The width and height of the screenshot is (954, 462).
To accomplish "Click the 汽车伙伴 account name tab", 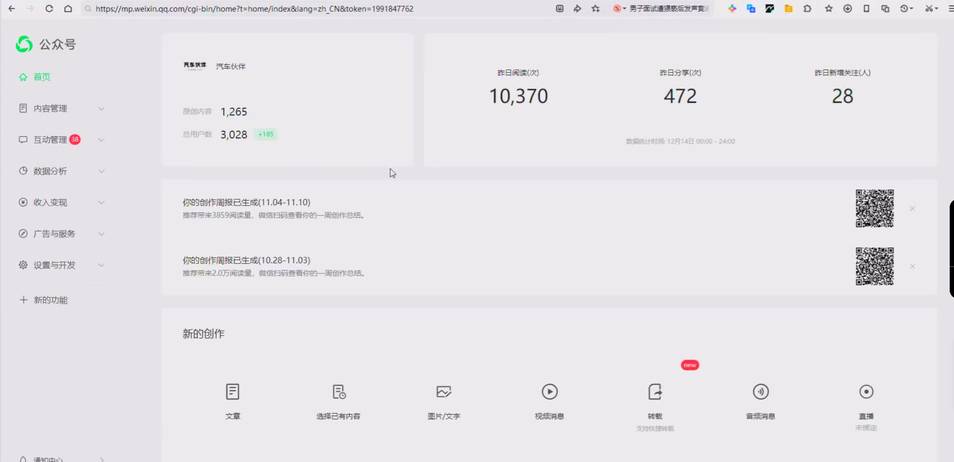I will tap(230, 66).
